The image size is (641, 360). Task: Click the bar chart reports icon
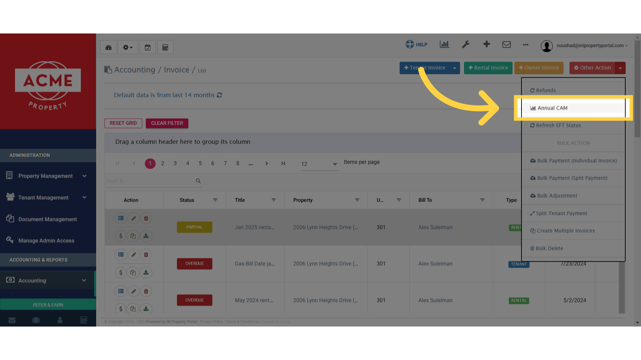click(444, 44)
